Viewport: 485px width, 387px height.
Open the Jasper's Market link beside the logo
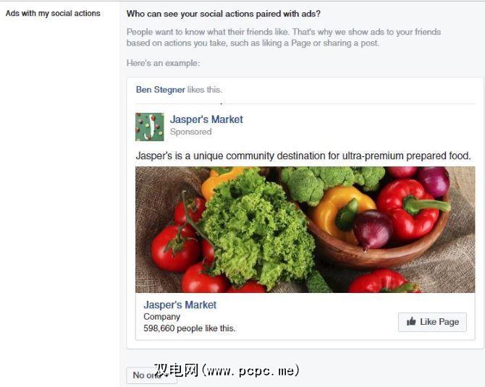pyautogui.click(x=206, y=119)
